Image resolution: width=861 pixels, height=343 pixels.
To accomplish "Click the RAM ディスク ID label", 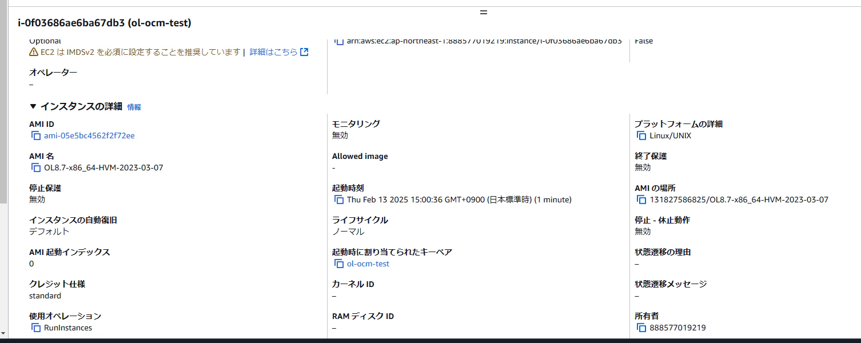I will (363, 316).
